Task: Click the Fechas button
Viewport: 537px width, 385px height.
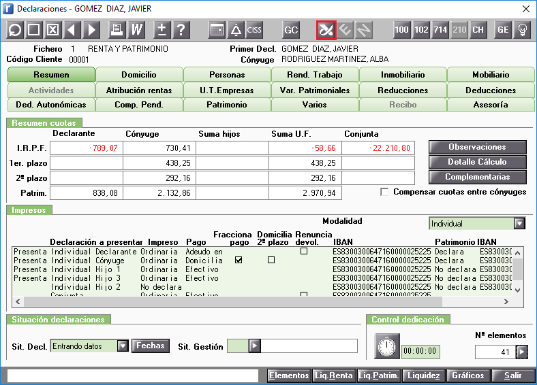Action: (151, 346)
